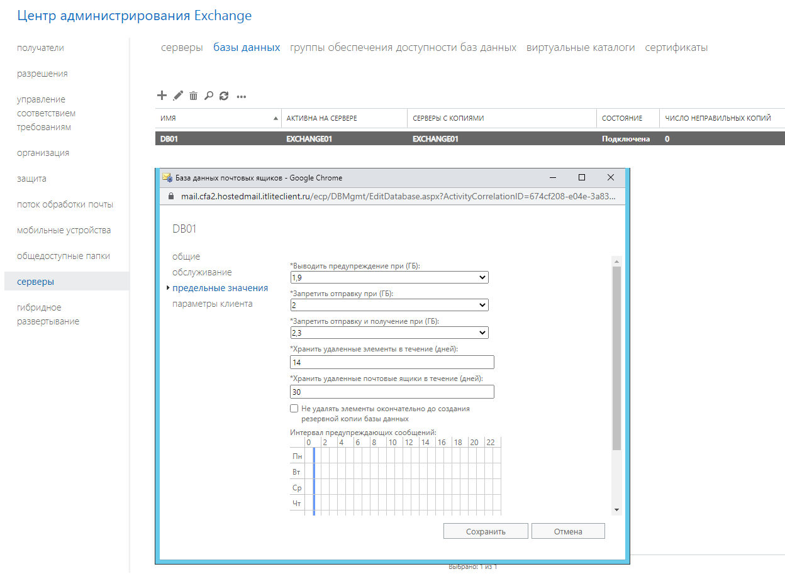Switch to the 'базы данных' tab
The height and width of the screenshot is (574, 785).
(x=247, y=47)
